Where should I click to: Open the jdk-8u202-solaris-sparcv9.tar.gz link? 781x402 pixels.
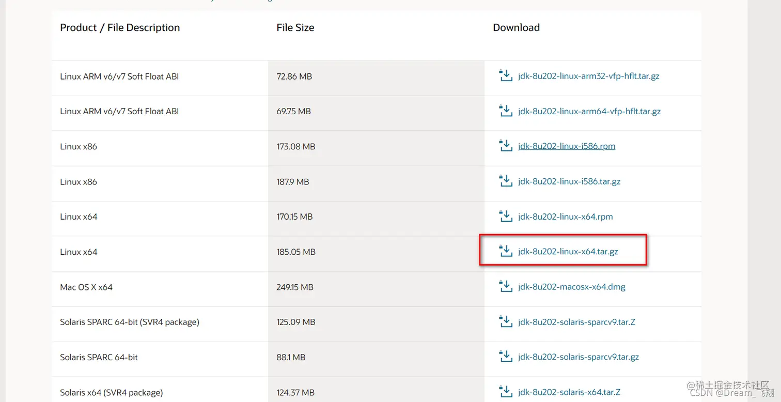(x=579, y=357)
